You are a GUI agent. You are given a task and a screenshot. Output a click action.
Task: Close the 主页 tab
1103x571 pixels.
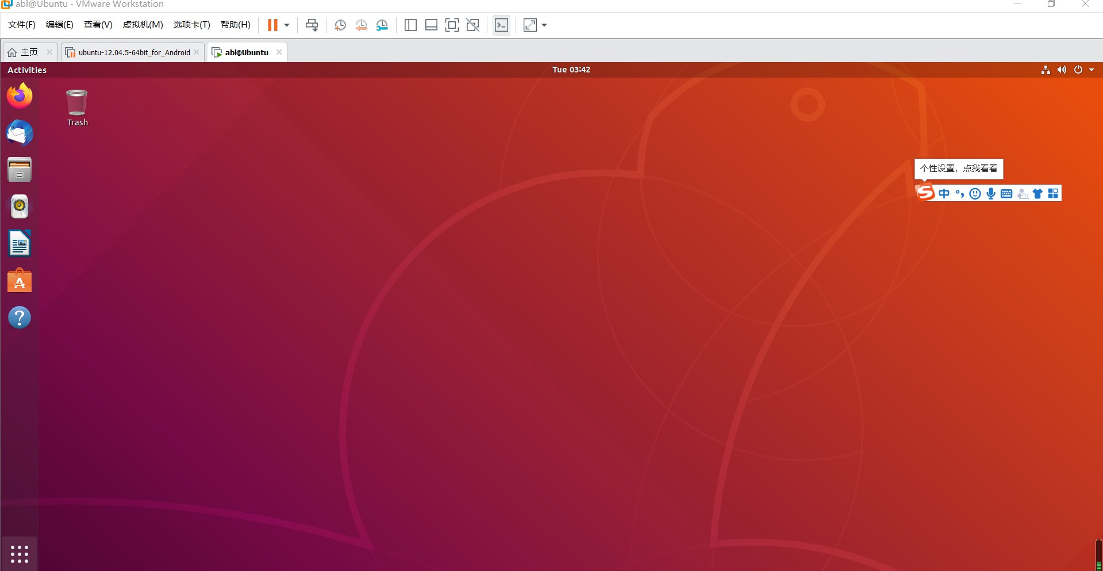pos(49,52)
